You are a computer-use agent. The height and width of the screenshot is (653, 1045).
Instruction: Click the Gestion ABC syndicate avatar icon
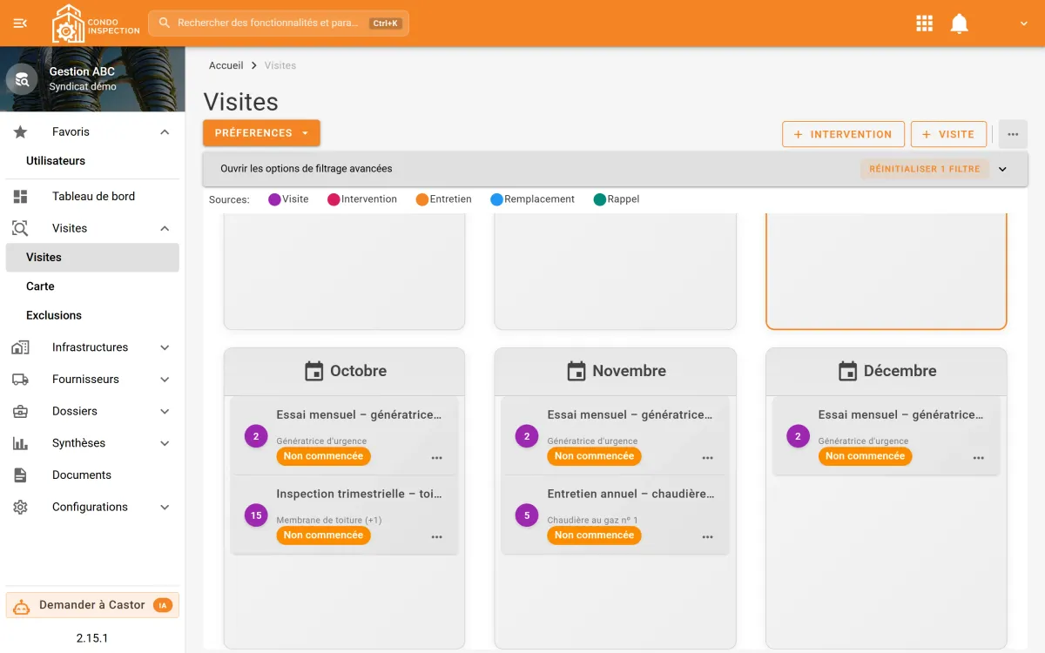(x=22, y=79)
